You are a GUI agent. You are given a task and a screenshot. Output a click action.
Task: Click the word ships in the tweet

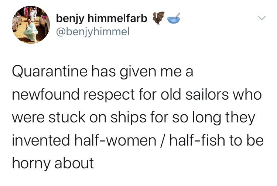[x=129, y=118]
